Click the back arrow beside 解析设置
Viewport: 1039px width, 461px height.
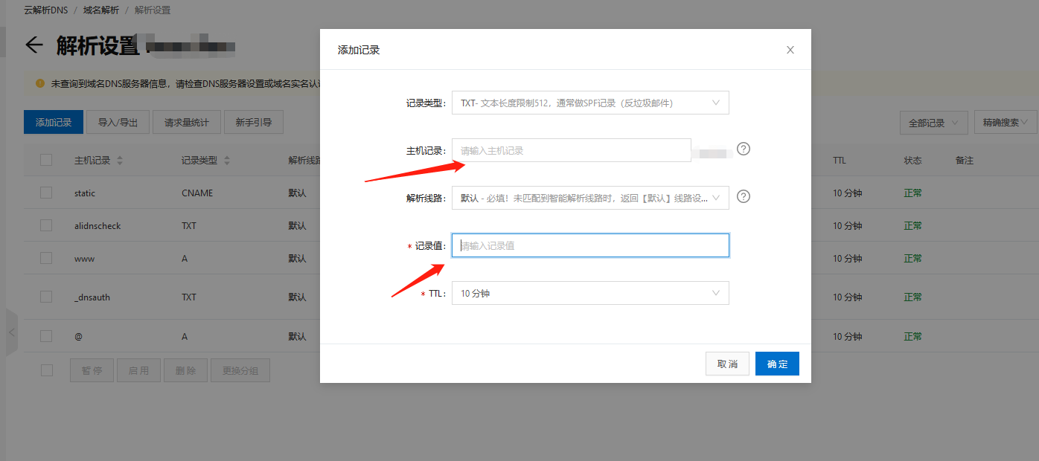pos(33,45)
